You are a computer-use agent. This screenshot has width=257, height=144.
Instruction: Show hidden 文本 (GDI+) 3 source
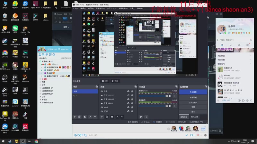click(128, 95)
